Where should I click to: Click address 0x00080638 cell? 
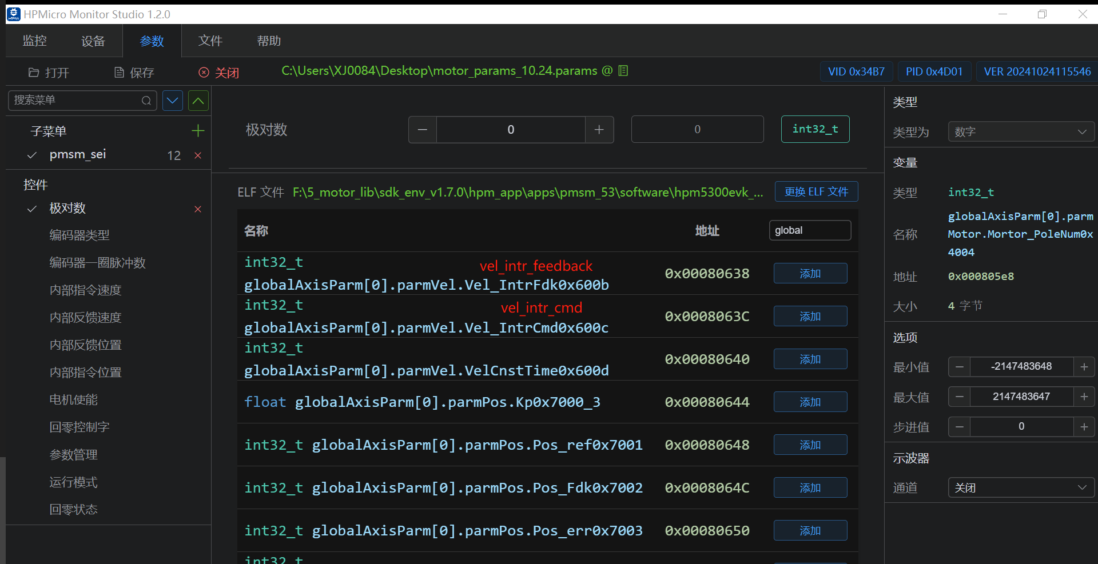coord(707,274)
